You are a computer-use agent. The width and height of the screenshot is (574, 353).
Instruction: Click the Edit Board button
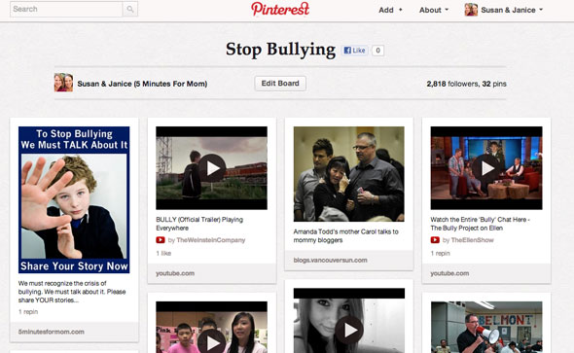pos(280,84)
